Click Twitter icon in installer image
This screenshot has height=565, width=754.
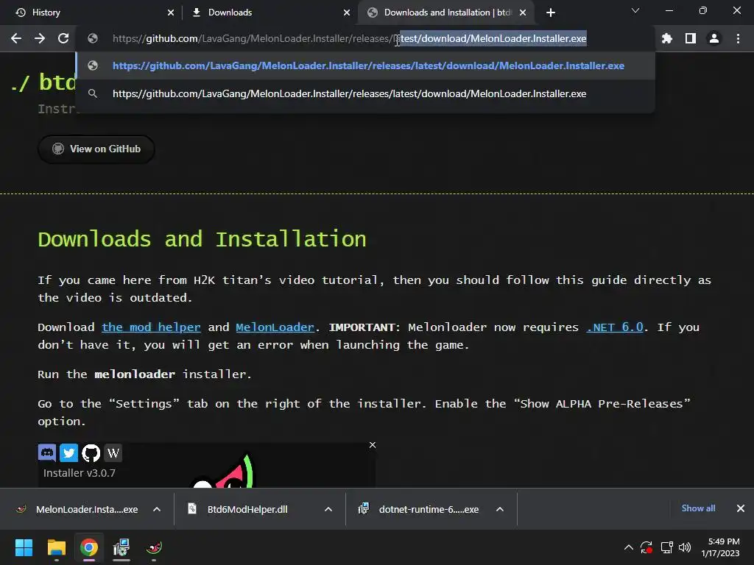click(68, 452)
